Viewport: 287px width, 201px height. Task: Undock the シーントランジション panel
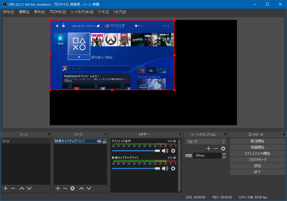(x=225, y=134)
